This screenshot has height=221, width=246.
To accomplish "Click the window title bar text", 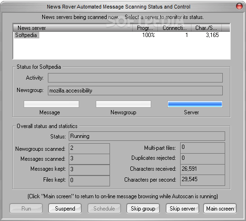I will point(118,7).
